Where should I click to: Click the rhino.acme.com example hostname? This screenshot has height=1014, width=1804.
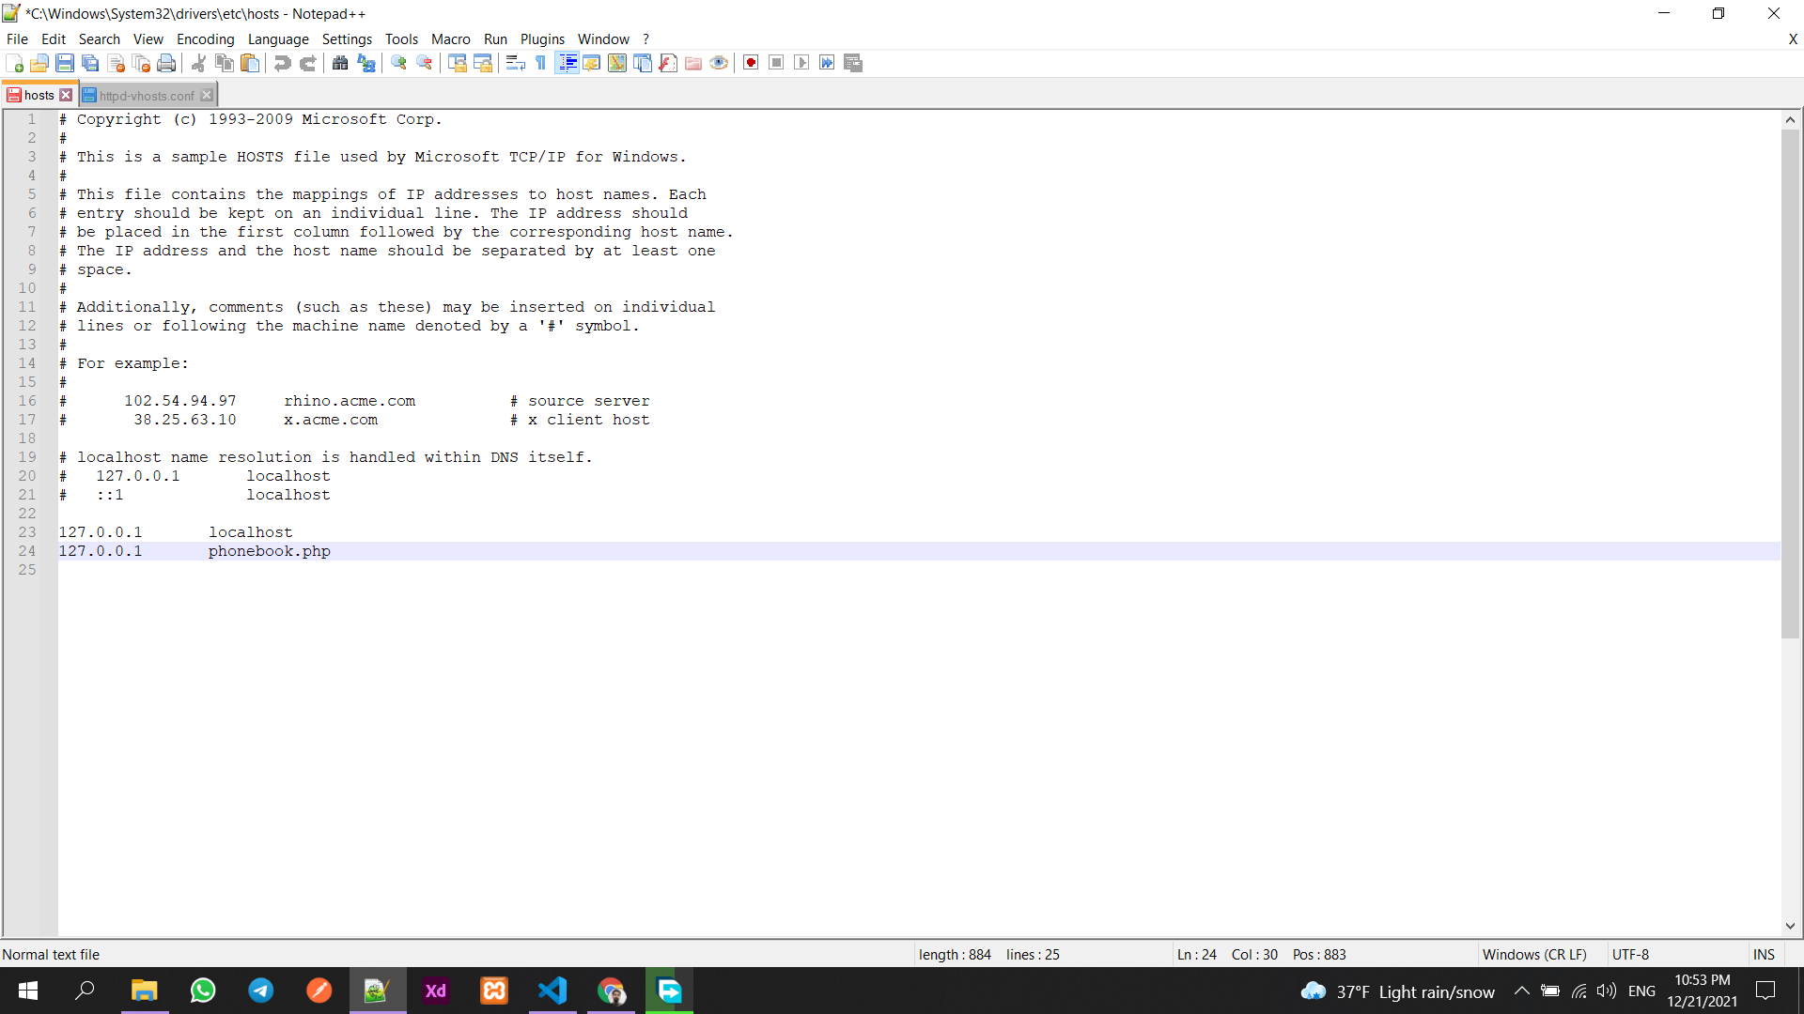[x=350, y=401]
